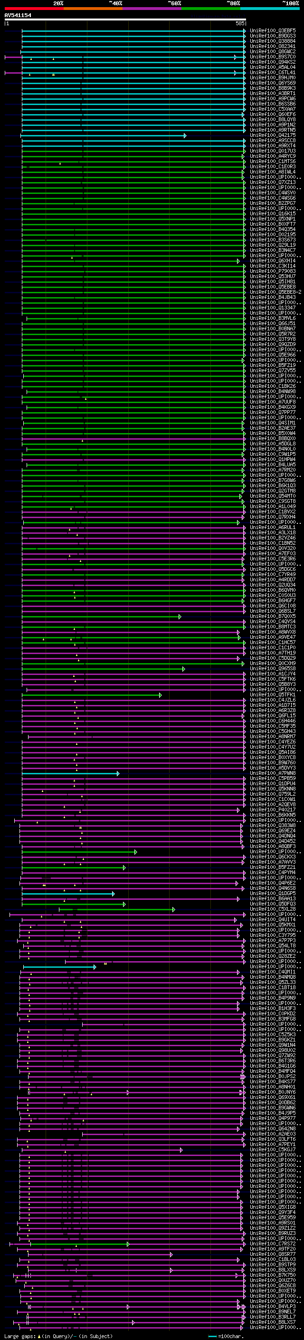Click the UniRef100_Q4SIM1 label
Screen dimensions: 304x1340
[x=273, y=423]
